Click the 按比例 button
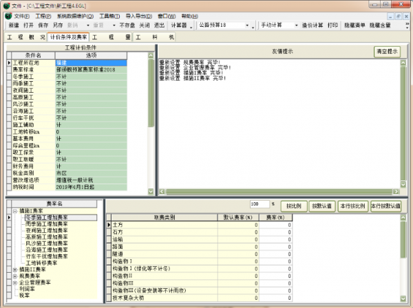Screen dimensions: 413x308 294,206
